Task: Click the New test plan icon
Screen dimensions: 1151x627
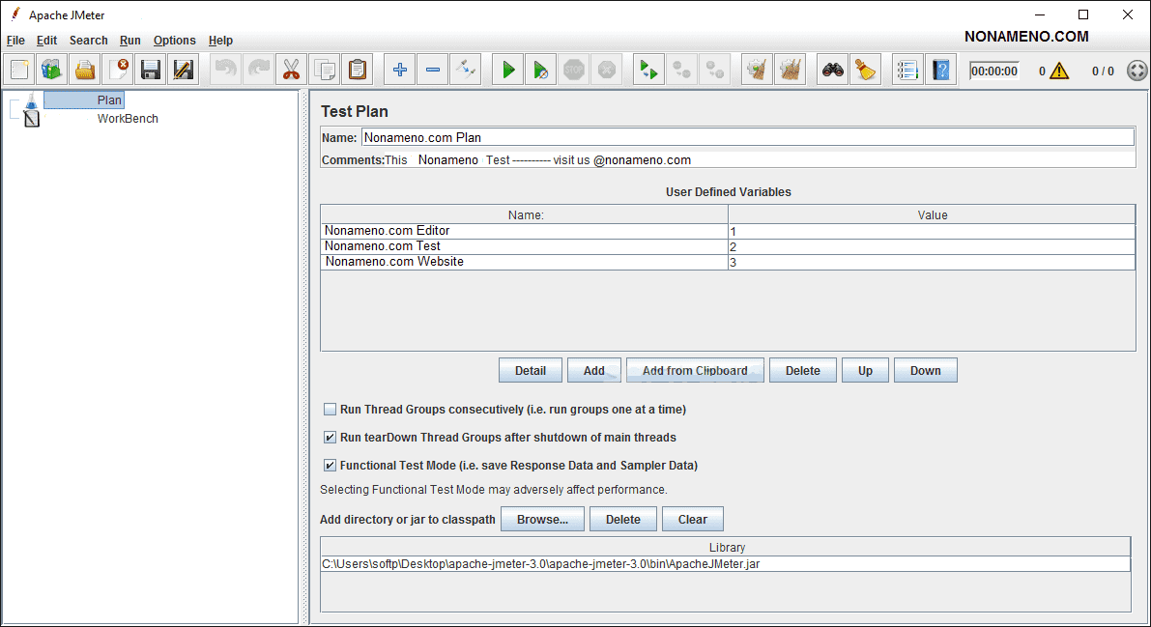Action: point(20,70)
